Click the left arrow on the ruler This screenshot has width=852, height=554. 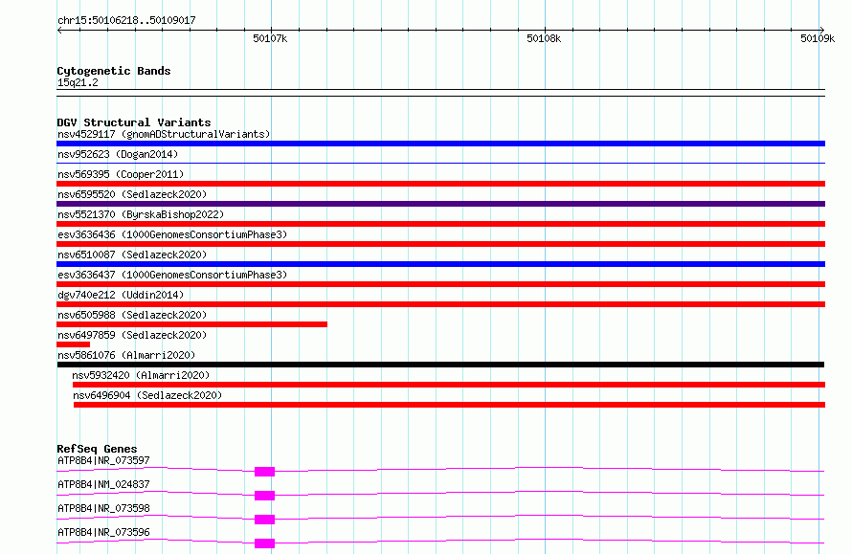59,30
